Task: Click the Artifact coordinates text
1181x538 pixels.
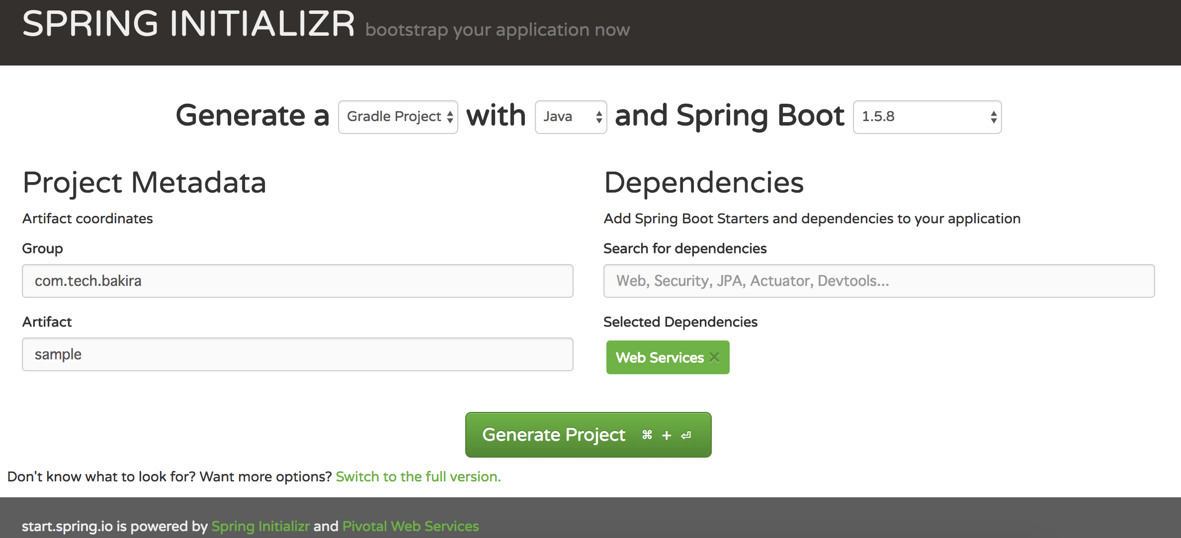Action: tap(87, 218)
